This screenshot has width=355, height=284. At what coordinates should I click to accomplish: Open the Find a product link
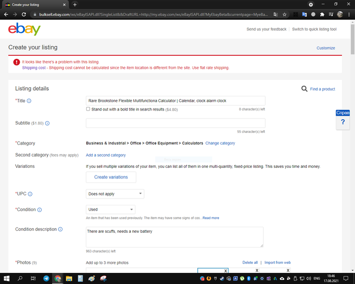[x=322, y=89]
